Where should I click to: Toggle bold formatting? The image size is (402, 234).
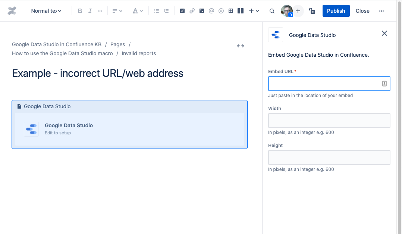(x=80, y=11)
